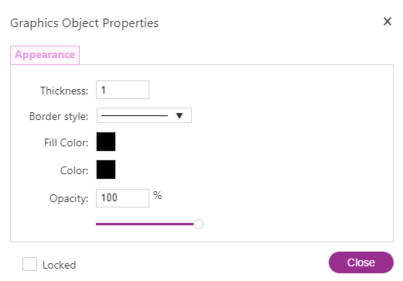This screenshot has width=403, height=281.
Task: Dismiss dialog with the X icon
Action: coord(388,22)
